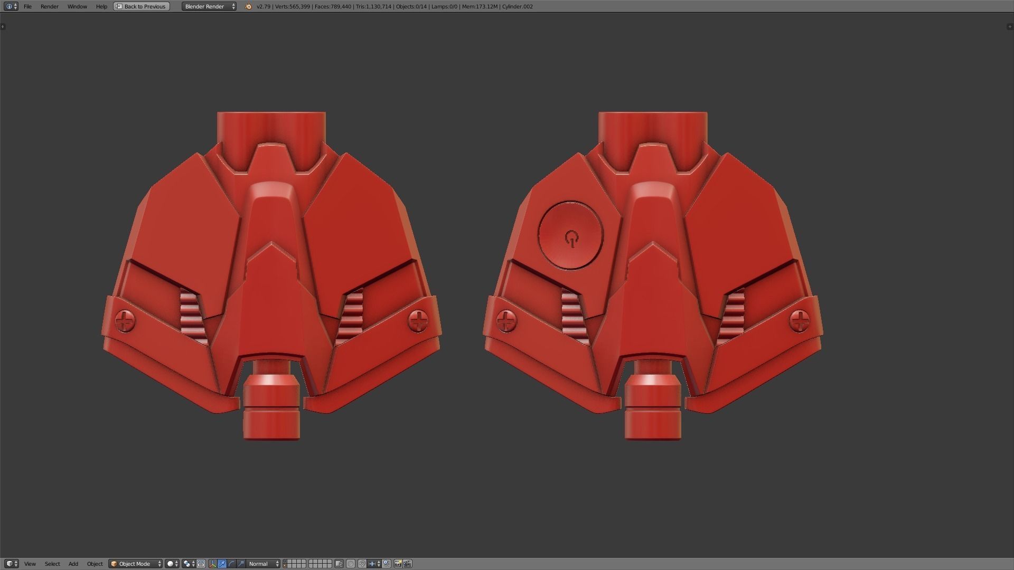Open the File menu
Screen dimensions: 1014x570
pos(27,6)
